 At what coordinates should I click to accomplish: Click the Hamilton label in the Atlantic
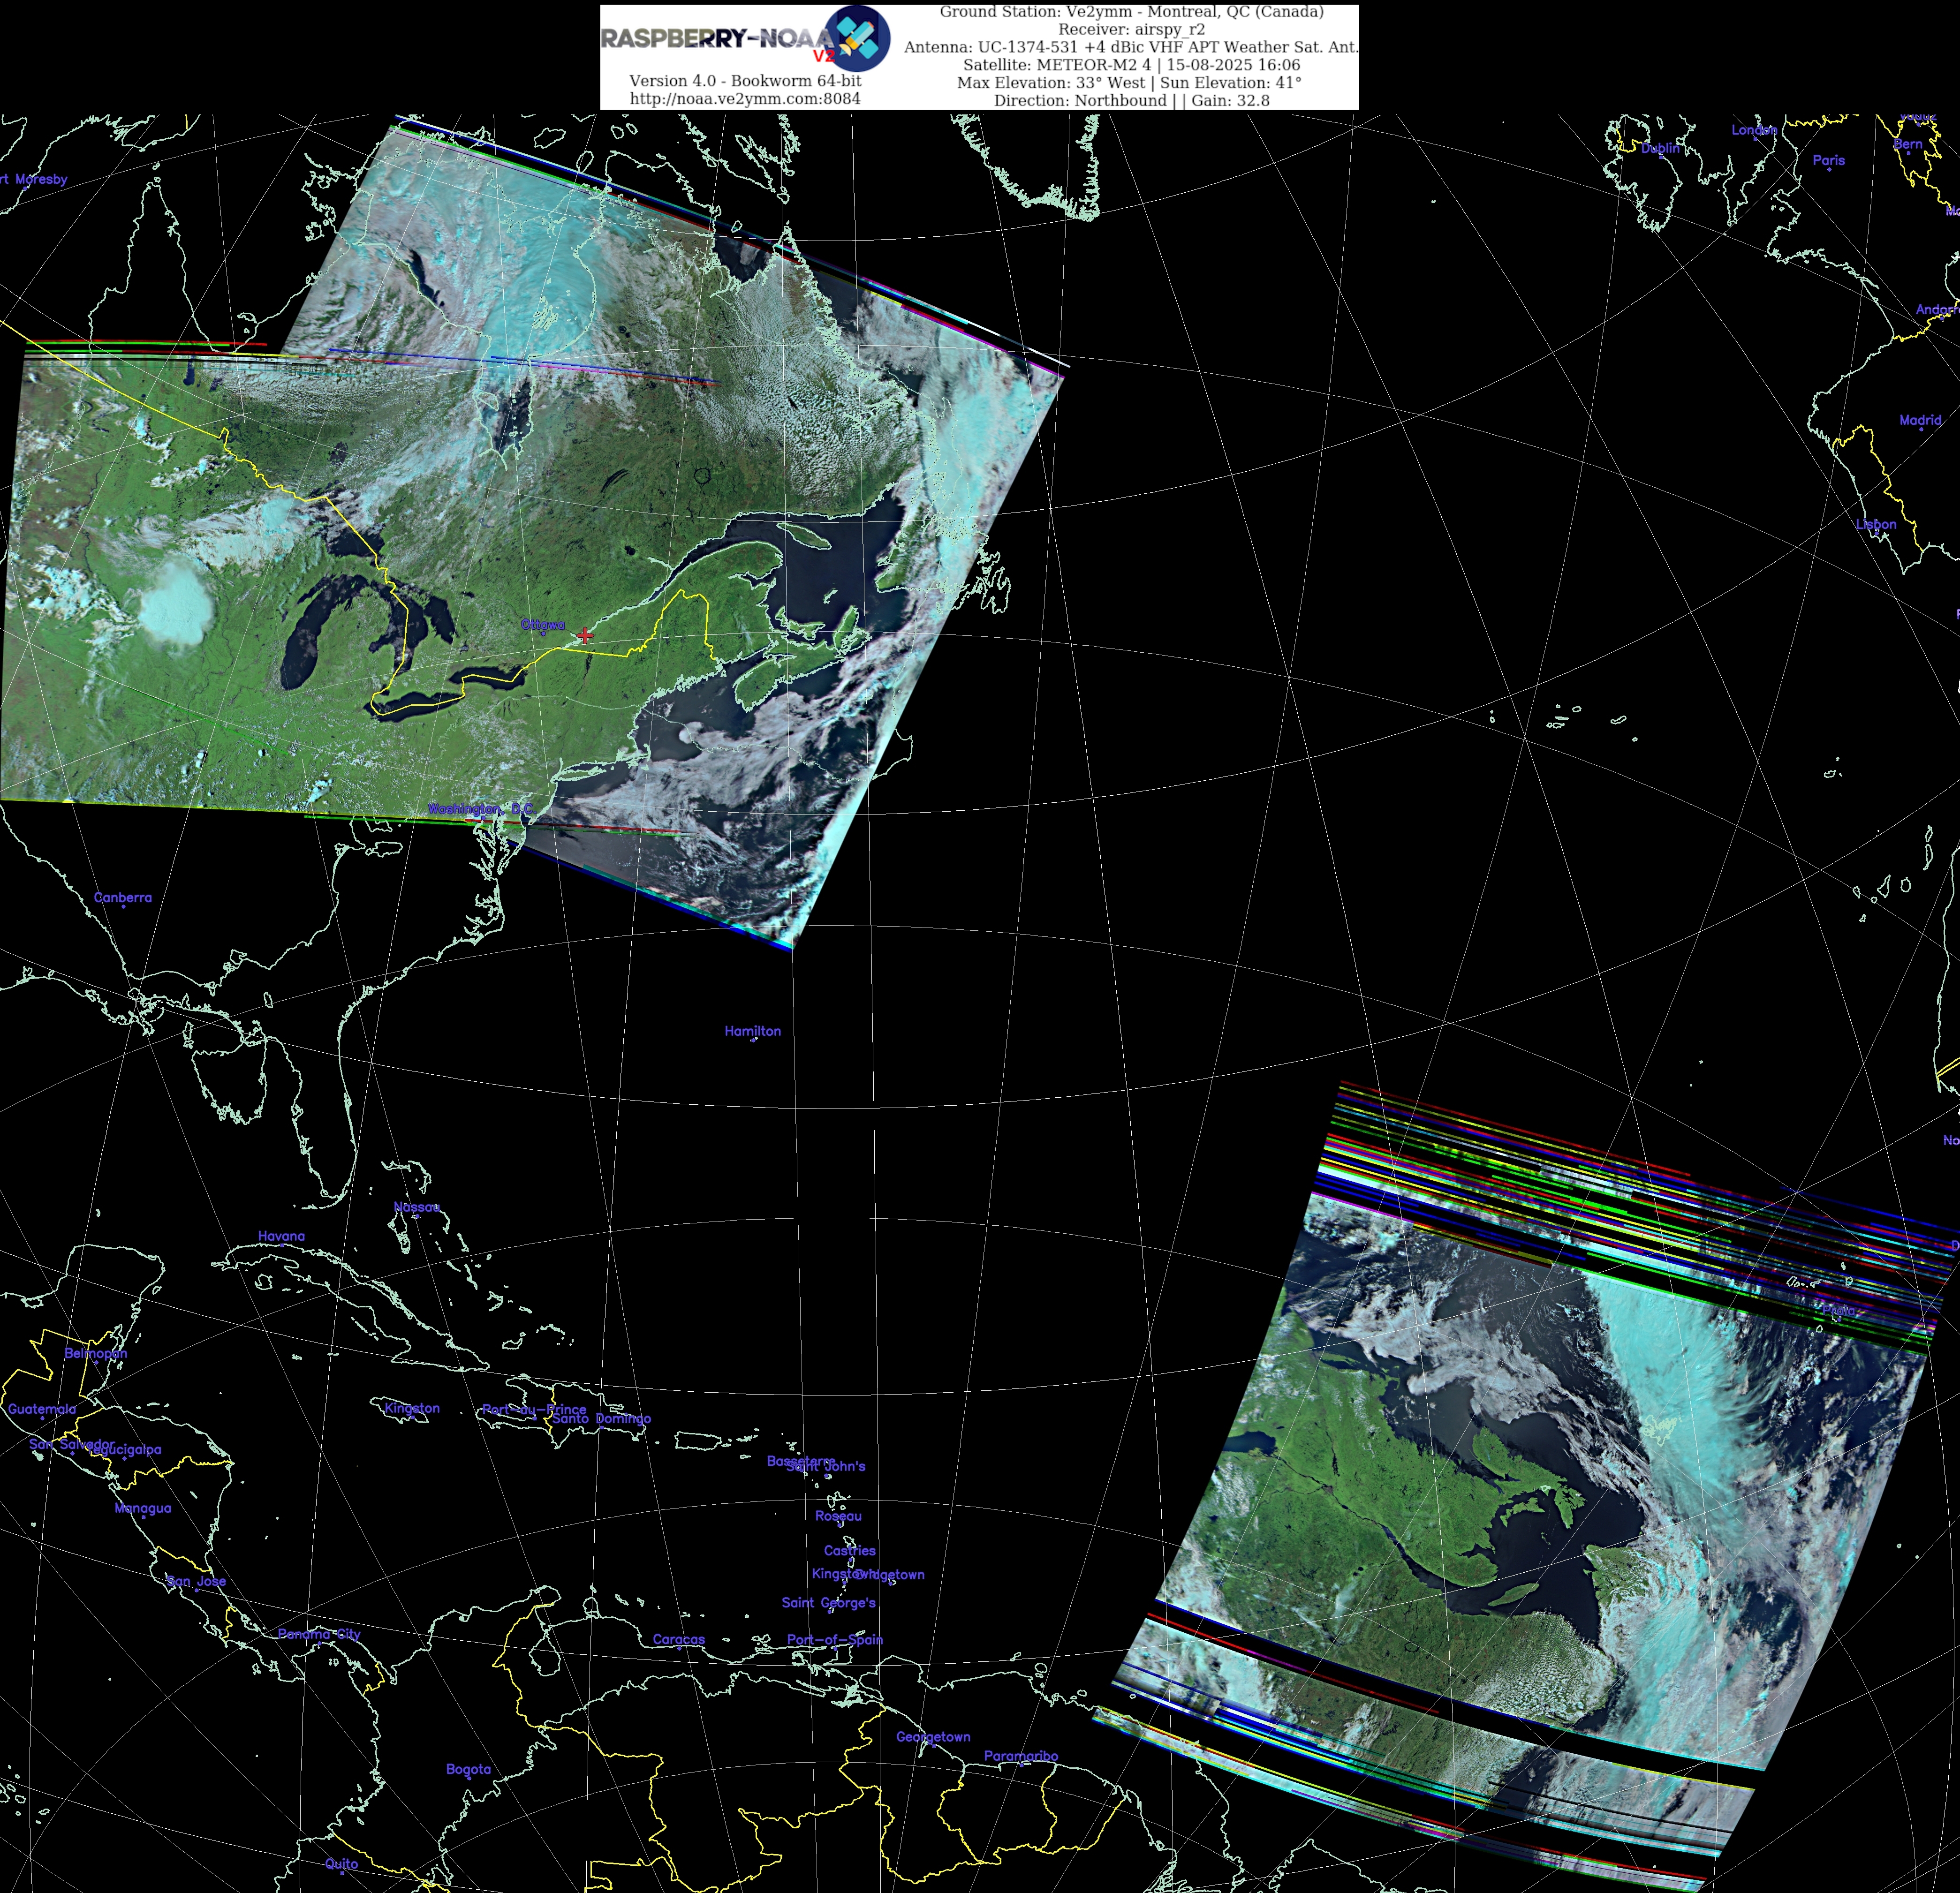753,1031
